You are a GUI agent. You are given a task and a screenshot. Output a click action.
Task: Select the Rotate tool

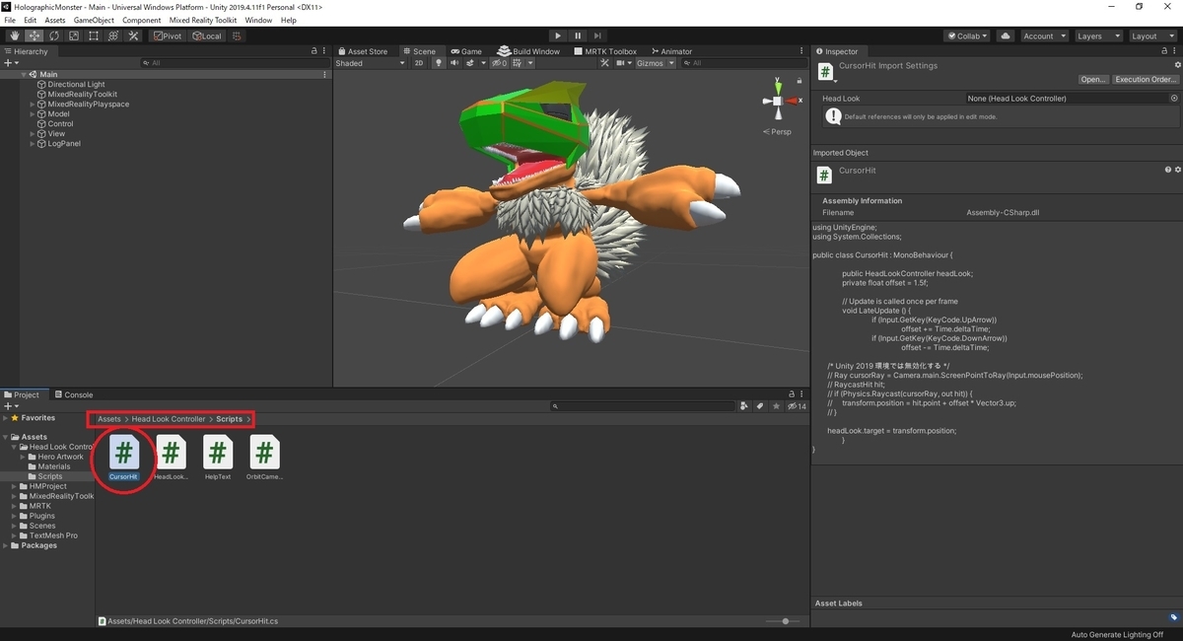[53, 36]
